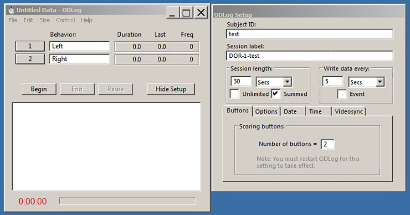
Task: Enable the Unlimited session checkbox
Action: click(x=235, y=94)
